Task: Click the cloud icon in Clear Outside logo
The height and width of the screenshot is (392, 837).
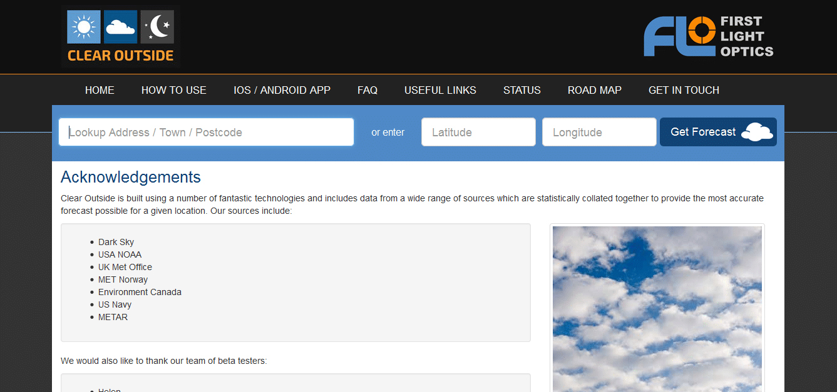Action: (120, 27)
